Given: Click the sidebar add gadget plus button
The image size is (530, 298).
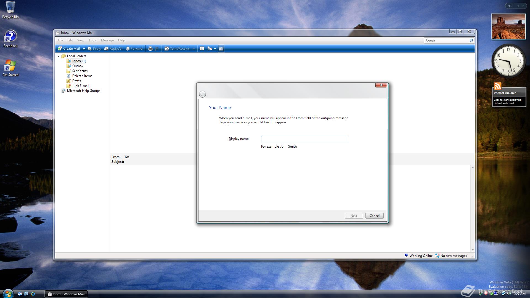Looking at the screenshot, I should click(509, 6).
